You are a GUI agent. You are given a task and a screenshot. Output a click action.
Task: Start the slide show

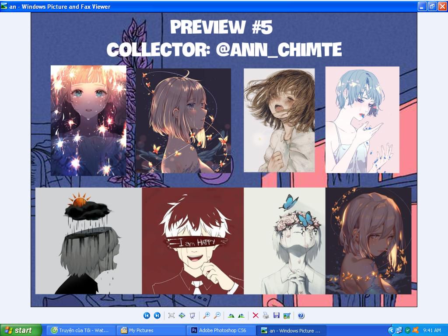click(x=192, y=315)
